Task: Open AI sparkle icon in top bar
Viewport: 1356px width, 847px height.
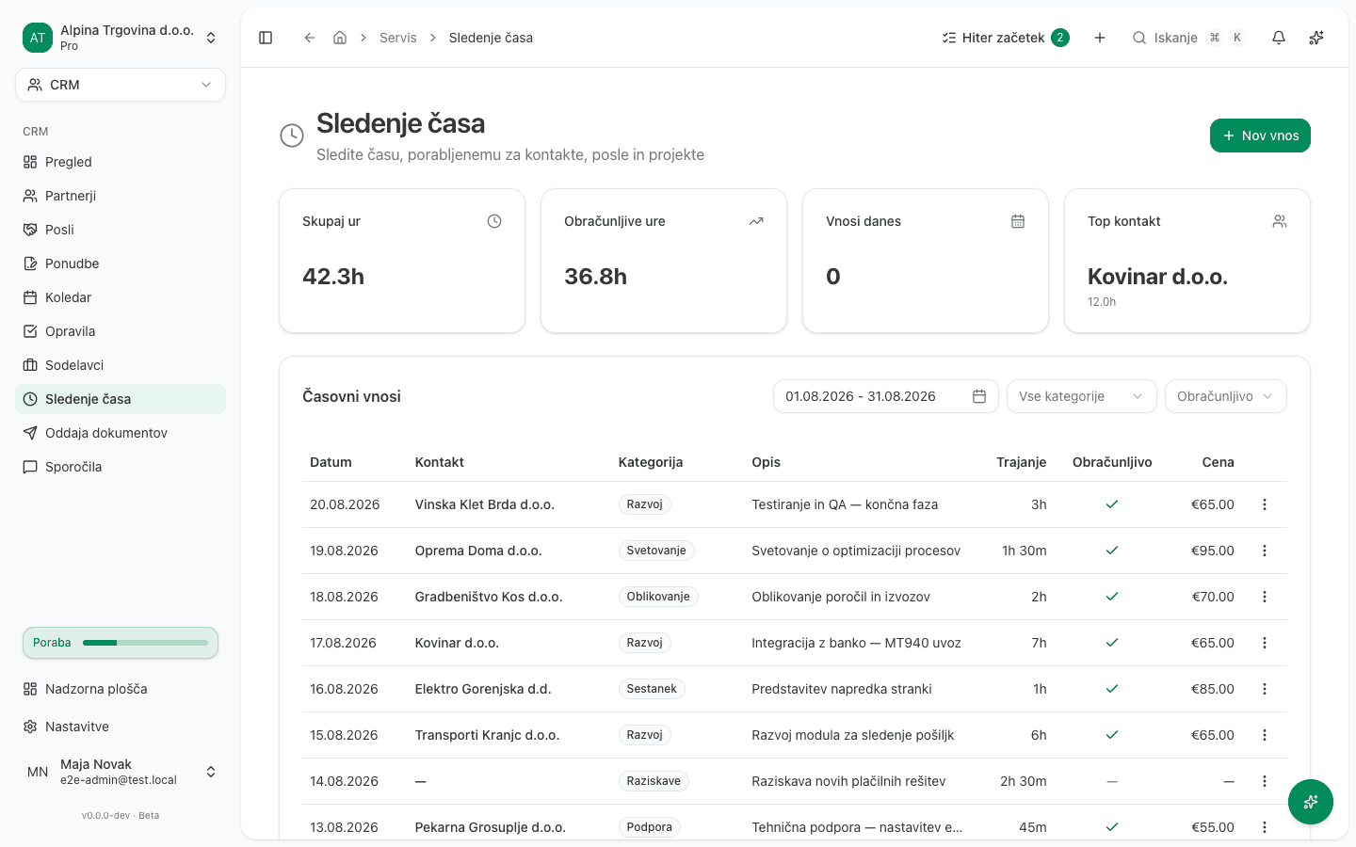Action: pyautogui.click(x=1316, y=38)
